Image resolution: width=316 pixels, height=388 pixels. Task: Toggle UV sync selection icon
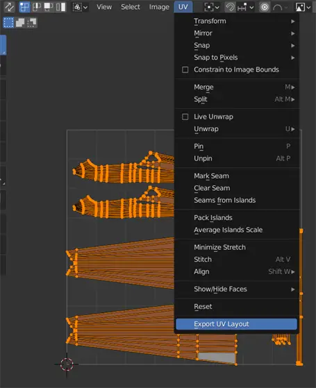(x=10, y=7)
